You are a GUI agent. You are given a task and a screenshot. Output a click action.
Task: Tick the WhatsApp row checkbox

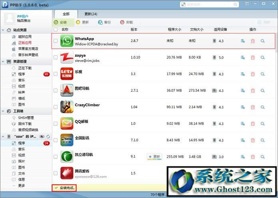click(56, 41)
